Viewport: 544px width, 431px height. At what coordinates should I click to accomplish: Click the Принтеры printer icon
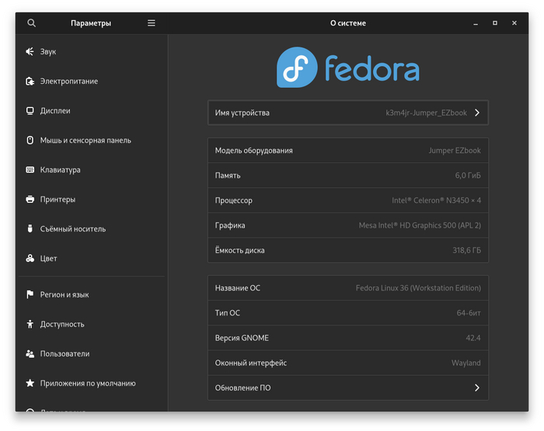pos(30,200)
